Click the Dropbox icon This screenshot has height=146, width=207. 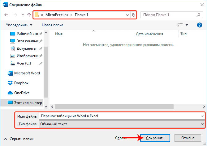[10, 83]
